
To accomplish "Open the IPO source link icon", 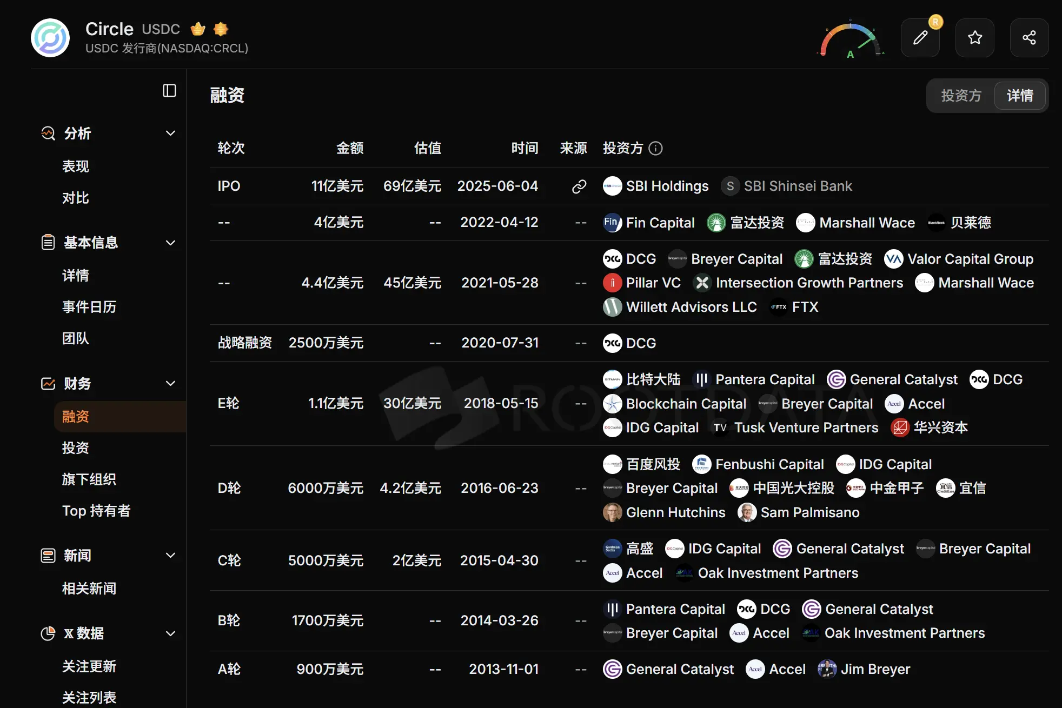I will point(579,186).
